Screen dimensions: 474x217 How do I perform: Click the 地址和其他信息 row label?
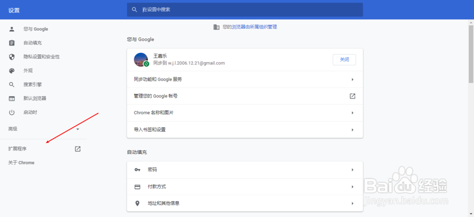164,203
